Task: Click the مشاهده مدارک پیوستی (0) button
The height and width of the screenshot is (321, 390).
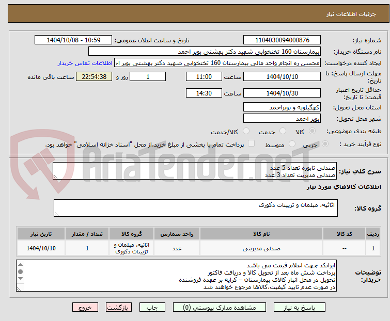Action: click(x=220, y=308)
